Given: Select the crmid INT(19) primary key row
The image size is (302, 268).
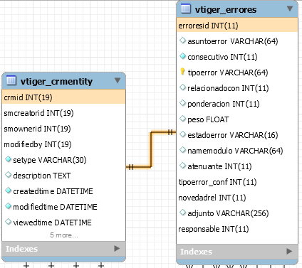Looking at the screenshot, I should 63,97.
